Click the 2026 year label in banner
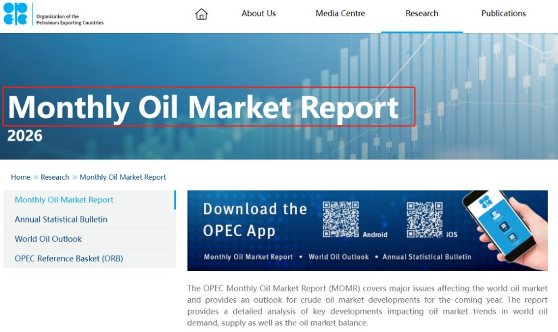The height and width of the screenshot is (332, 558). 25,136
